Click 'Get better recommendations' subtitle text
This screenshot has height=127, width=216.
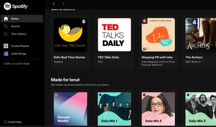[80, 85]
